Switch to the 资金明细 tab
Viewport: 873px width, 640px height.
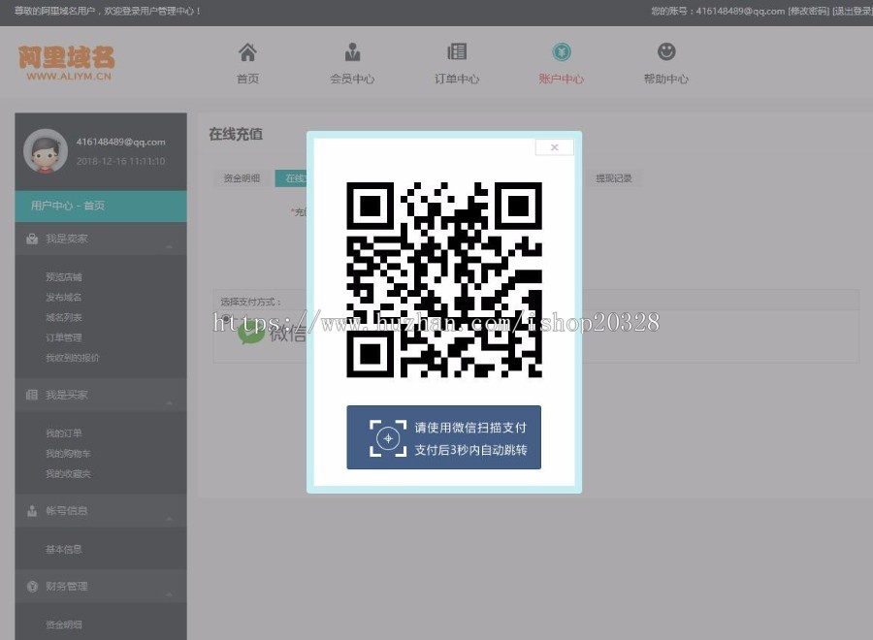(240, 178)
